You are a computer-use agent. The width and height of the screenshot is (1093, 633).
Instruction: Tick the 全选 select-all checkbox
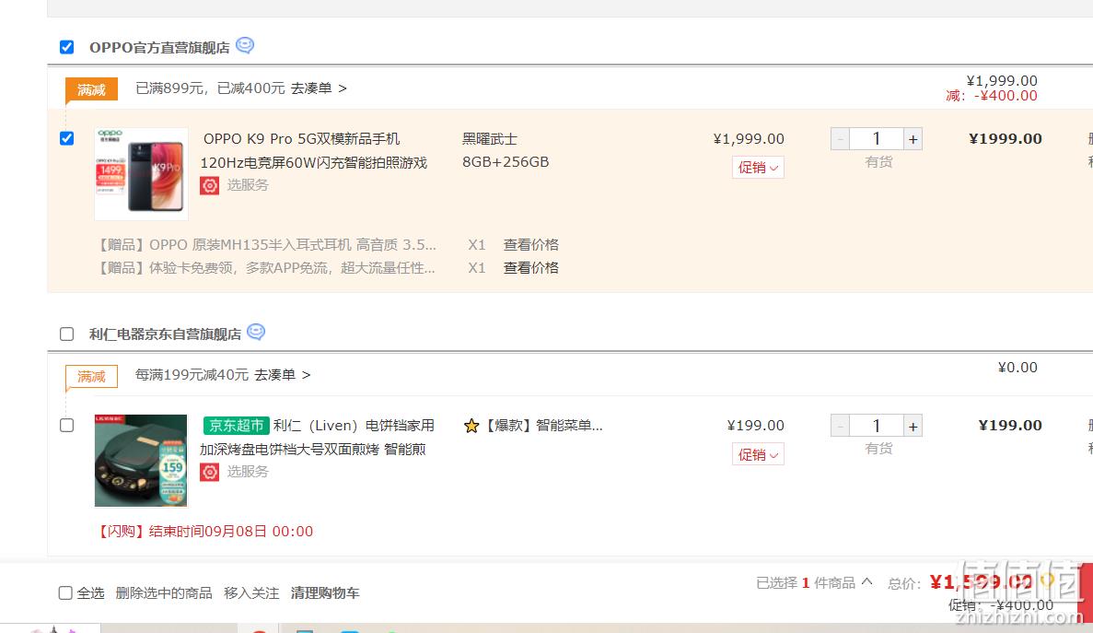pos(65,593)
